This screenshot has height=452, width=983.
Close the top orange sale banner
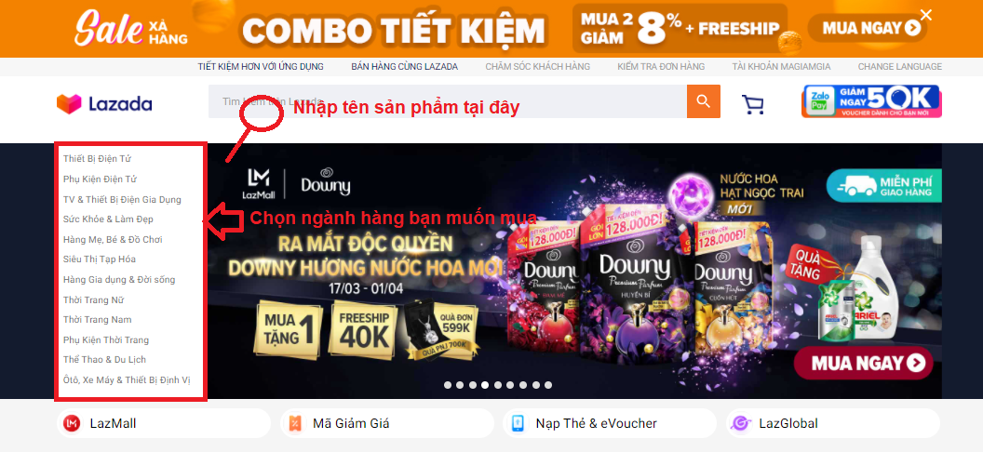tap(926, 15)
